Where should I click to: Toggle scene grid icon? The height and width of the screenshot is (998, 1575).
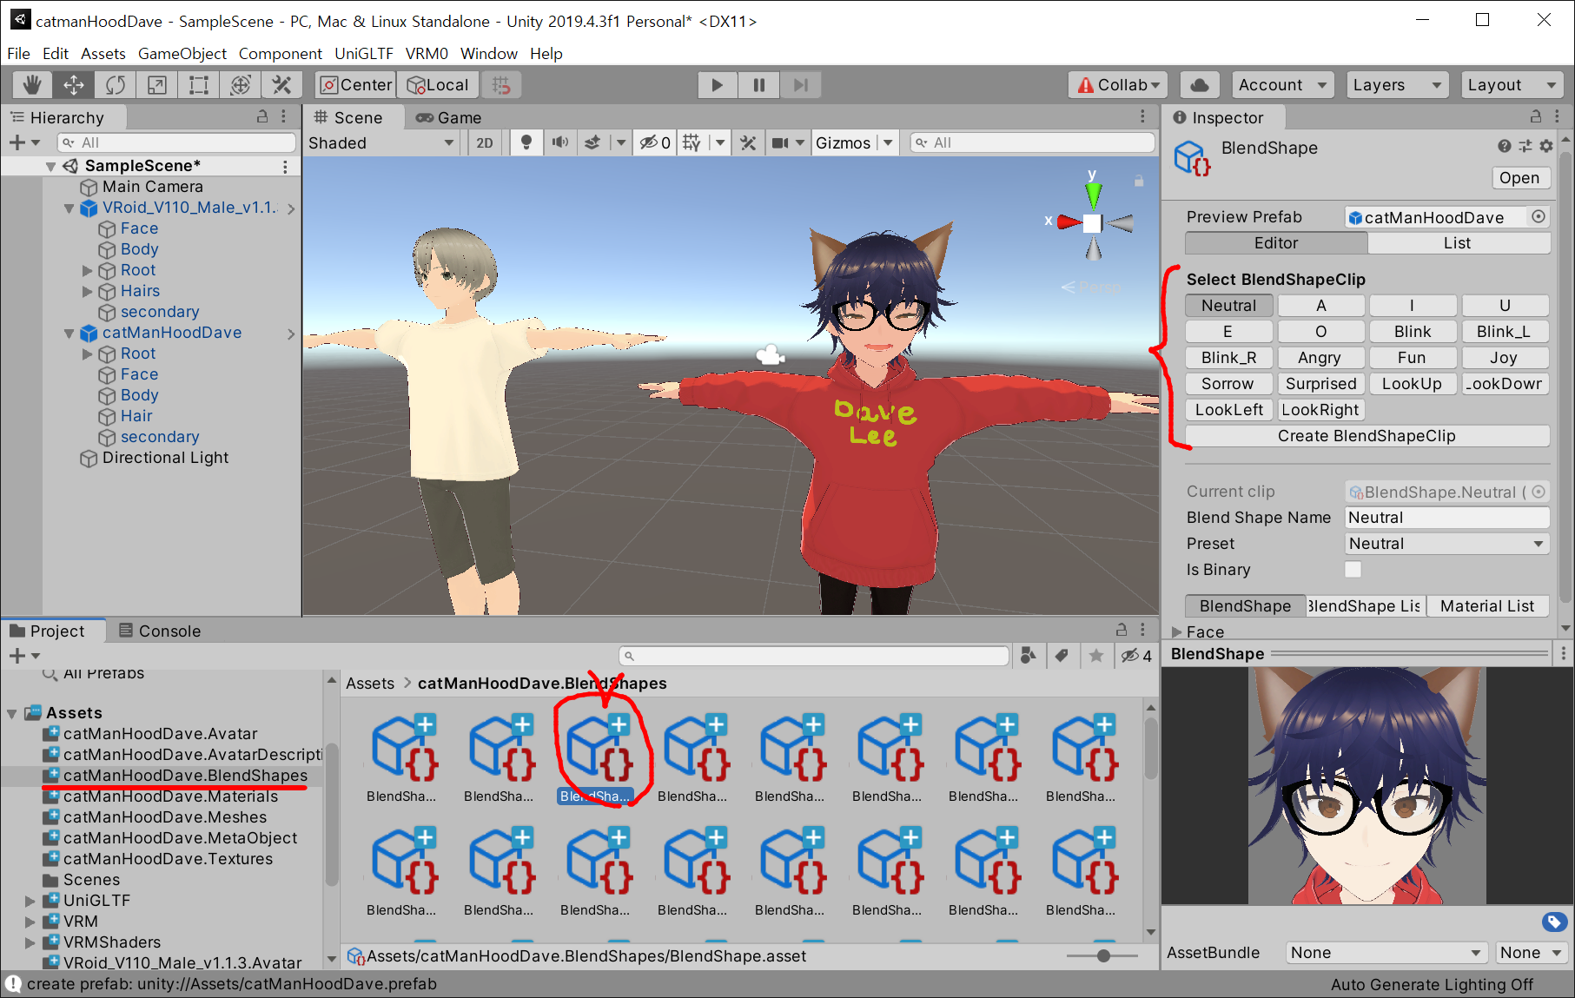(x=692, y=142)
